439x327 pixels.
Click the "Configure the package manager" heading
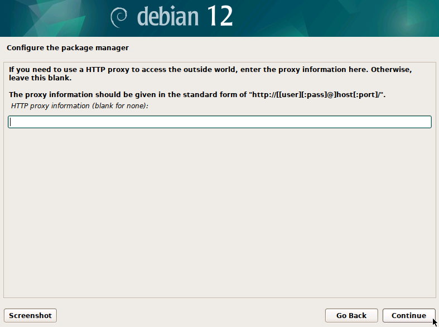[x=67, y=48]
